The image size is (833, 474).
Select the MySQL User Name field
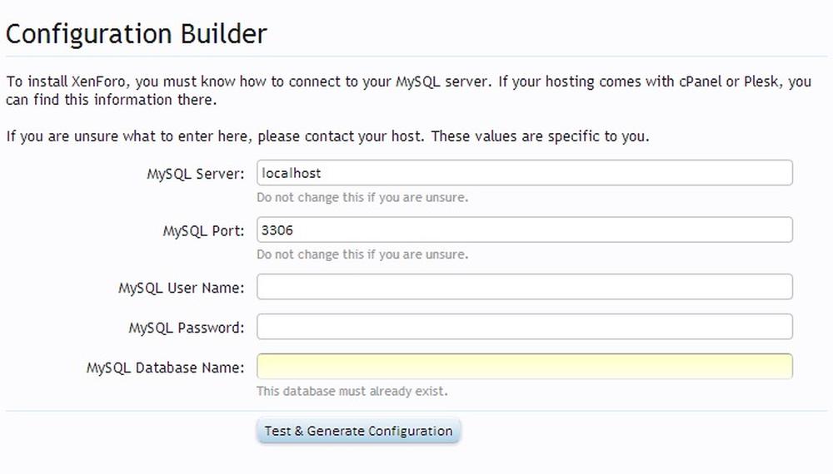(x=524, y=287)
